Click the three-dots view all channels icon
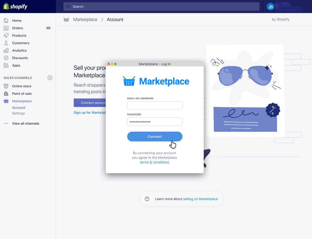This screenshot has width=312, height=239. 6,123
